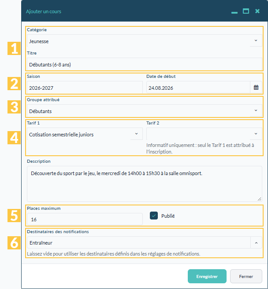
Task: Click the Publié label text
Action: pos(168,216)
